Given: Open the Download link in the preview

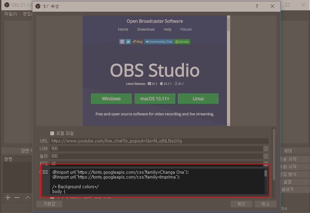Looking at the screenshot, I should click(x=146, y=29).
